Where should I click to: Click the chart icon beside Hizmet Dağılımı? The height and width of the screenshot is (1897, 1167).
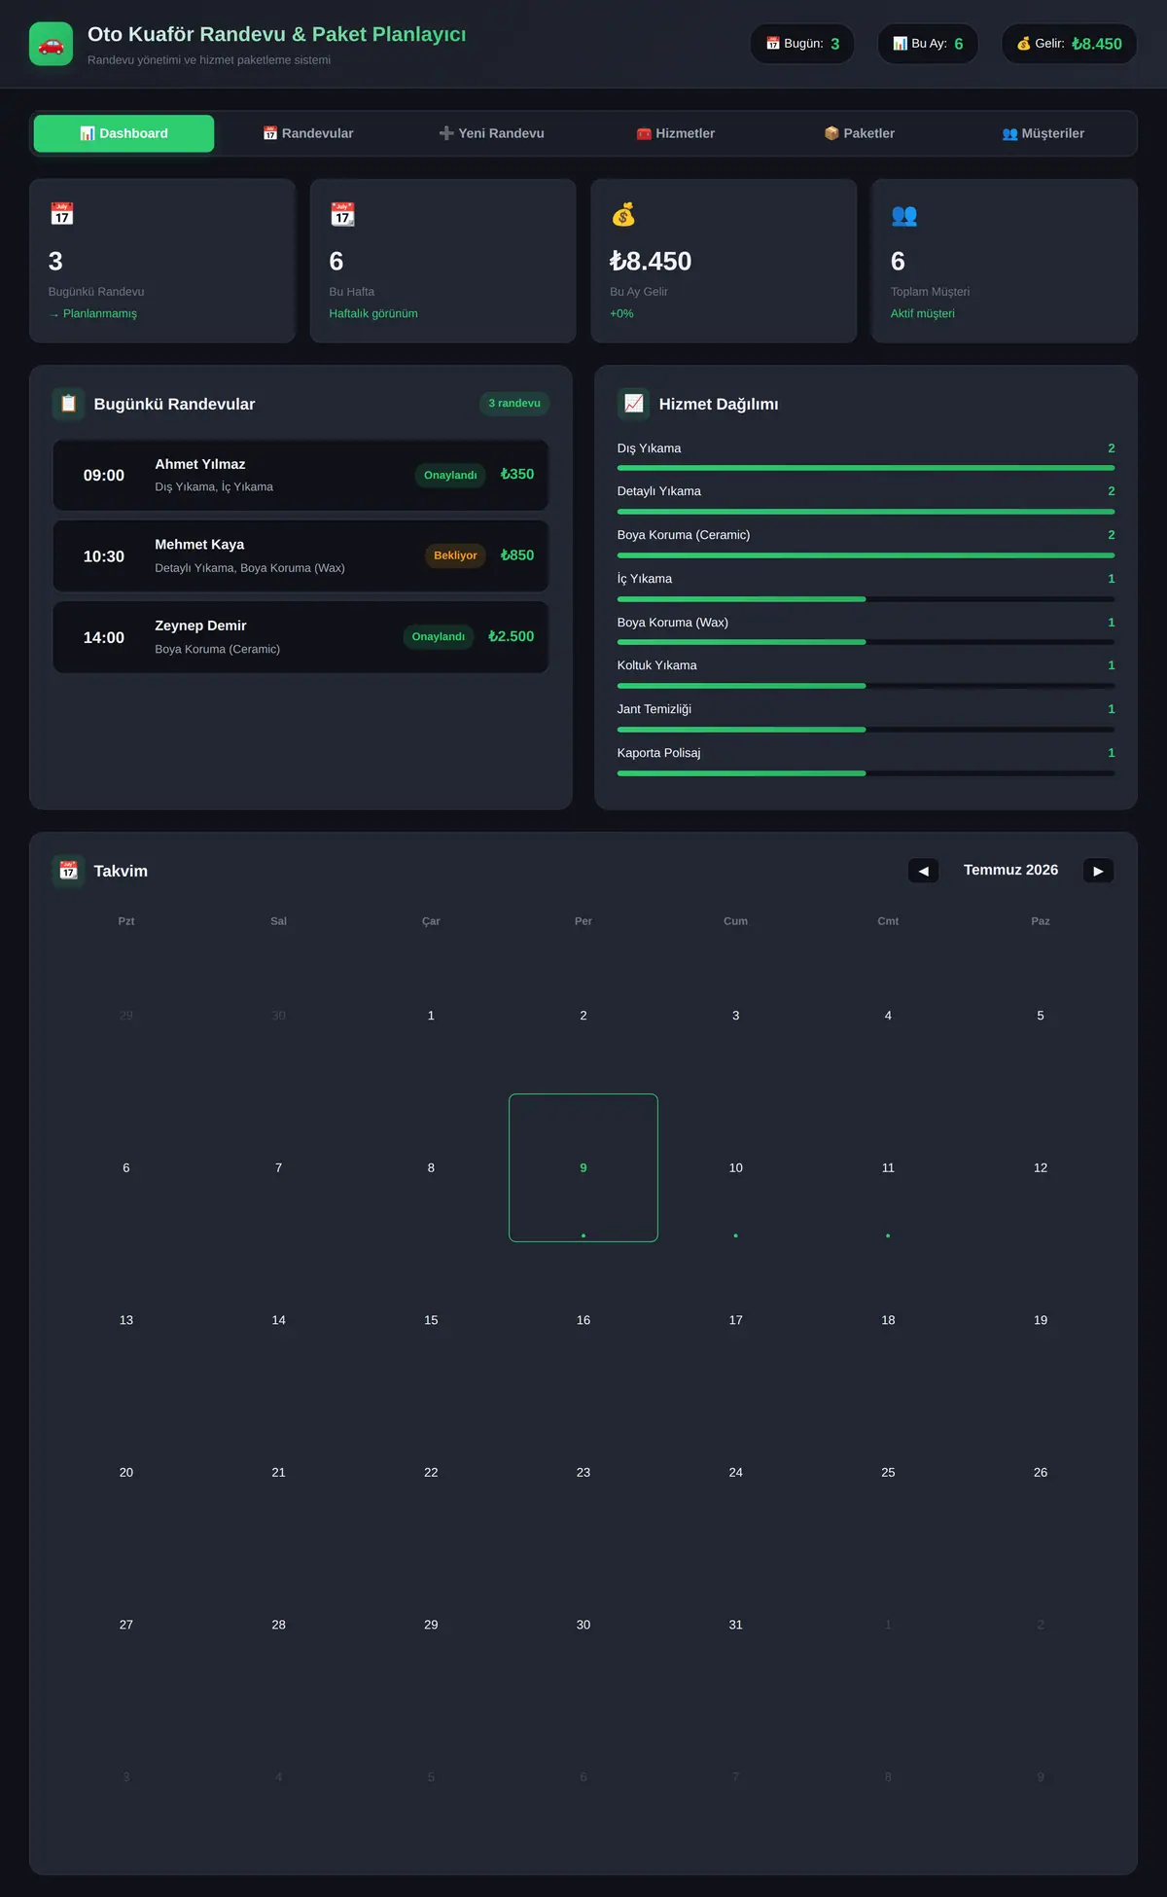[x=633, y=404]
